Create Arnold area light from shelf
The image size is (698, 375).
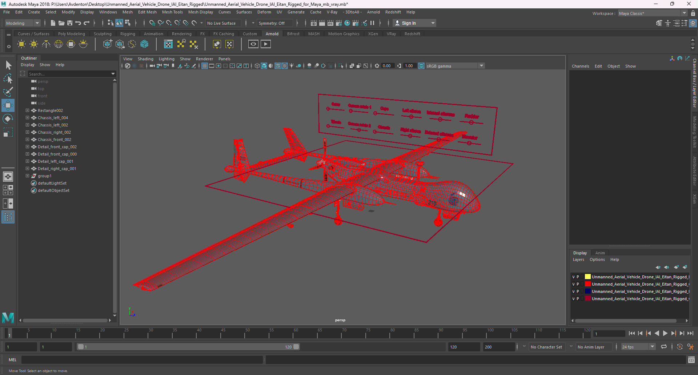click(21, 44)
